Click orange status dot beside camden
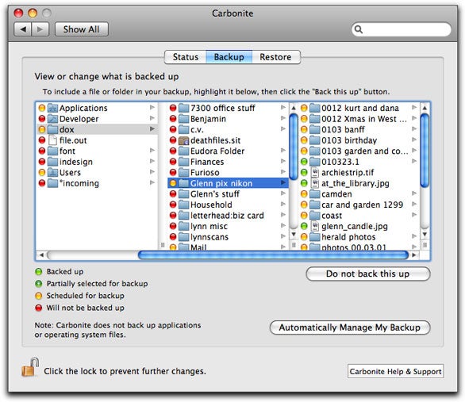465x402 pixels. tap(304, 194)
